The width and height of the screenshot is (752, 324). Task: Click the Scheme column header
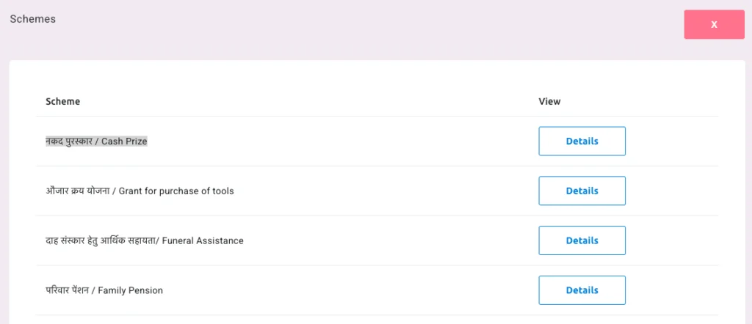[63, 101]
